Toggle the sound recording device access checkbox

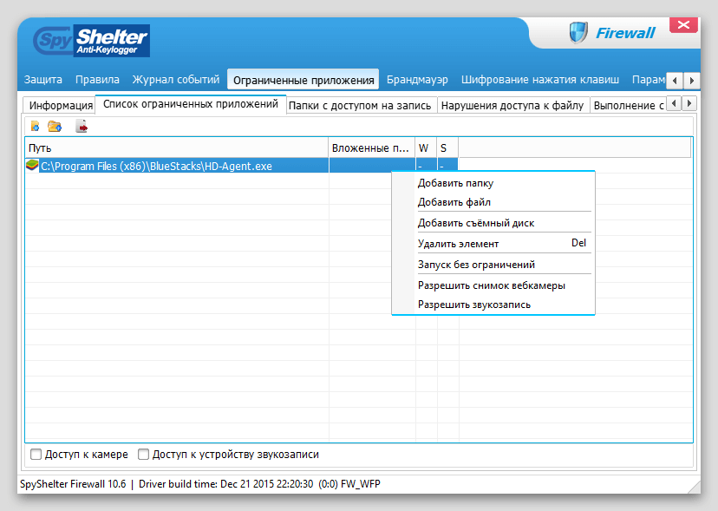pos(143,454)
